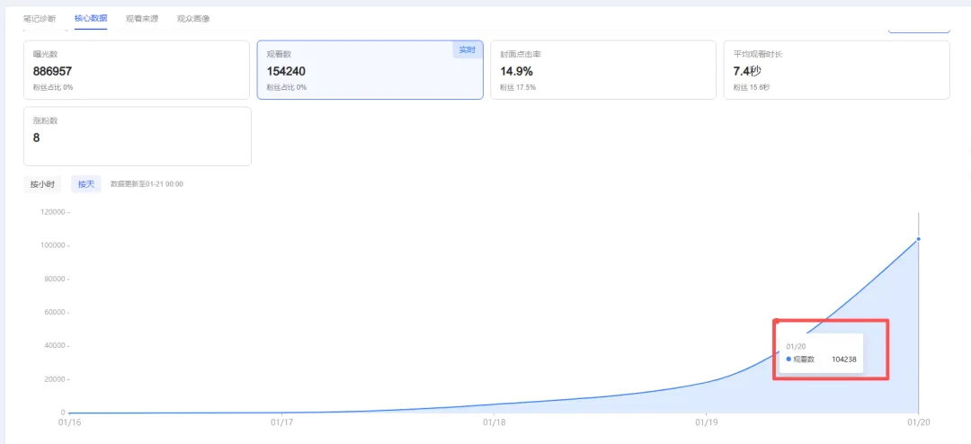This screenshot has width=971, height=444.
Task: Click the 实时 badge on 观看数 card
Action: pos(468,50)
